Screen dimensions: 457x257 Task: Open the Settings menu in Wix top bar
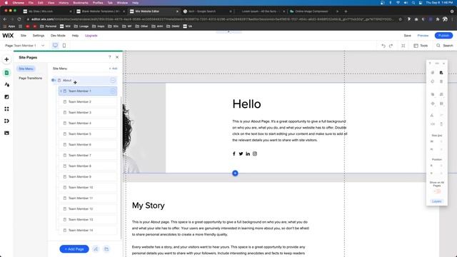pyautogui.click(x=39, y=36)
